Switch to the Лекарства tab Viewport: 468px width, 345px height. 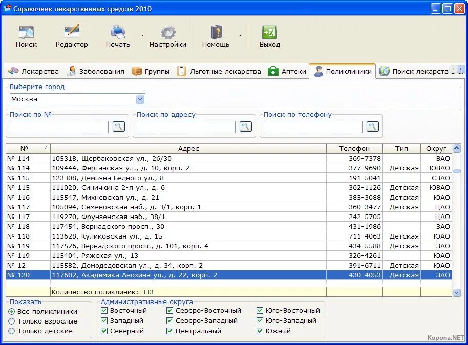(x=33, y=71)
